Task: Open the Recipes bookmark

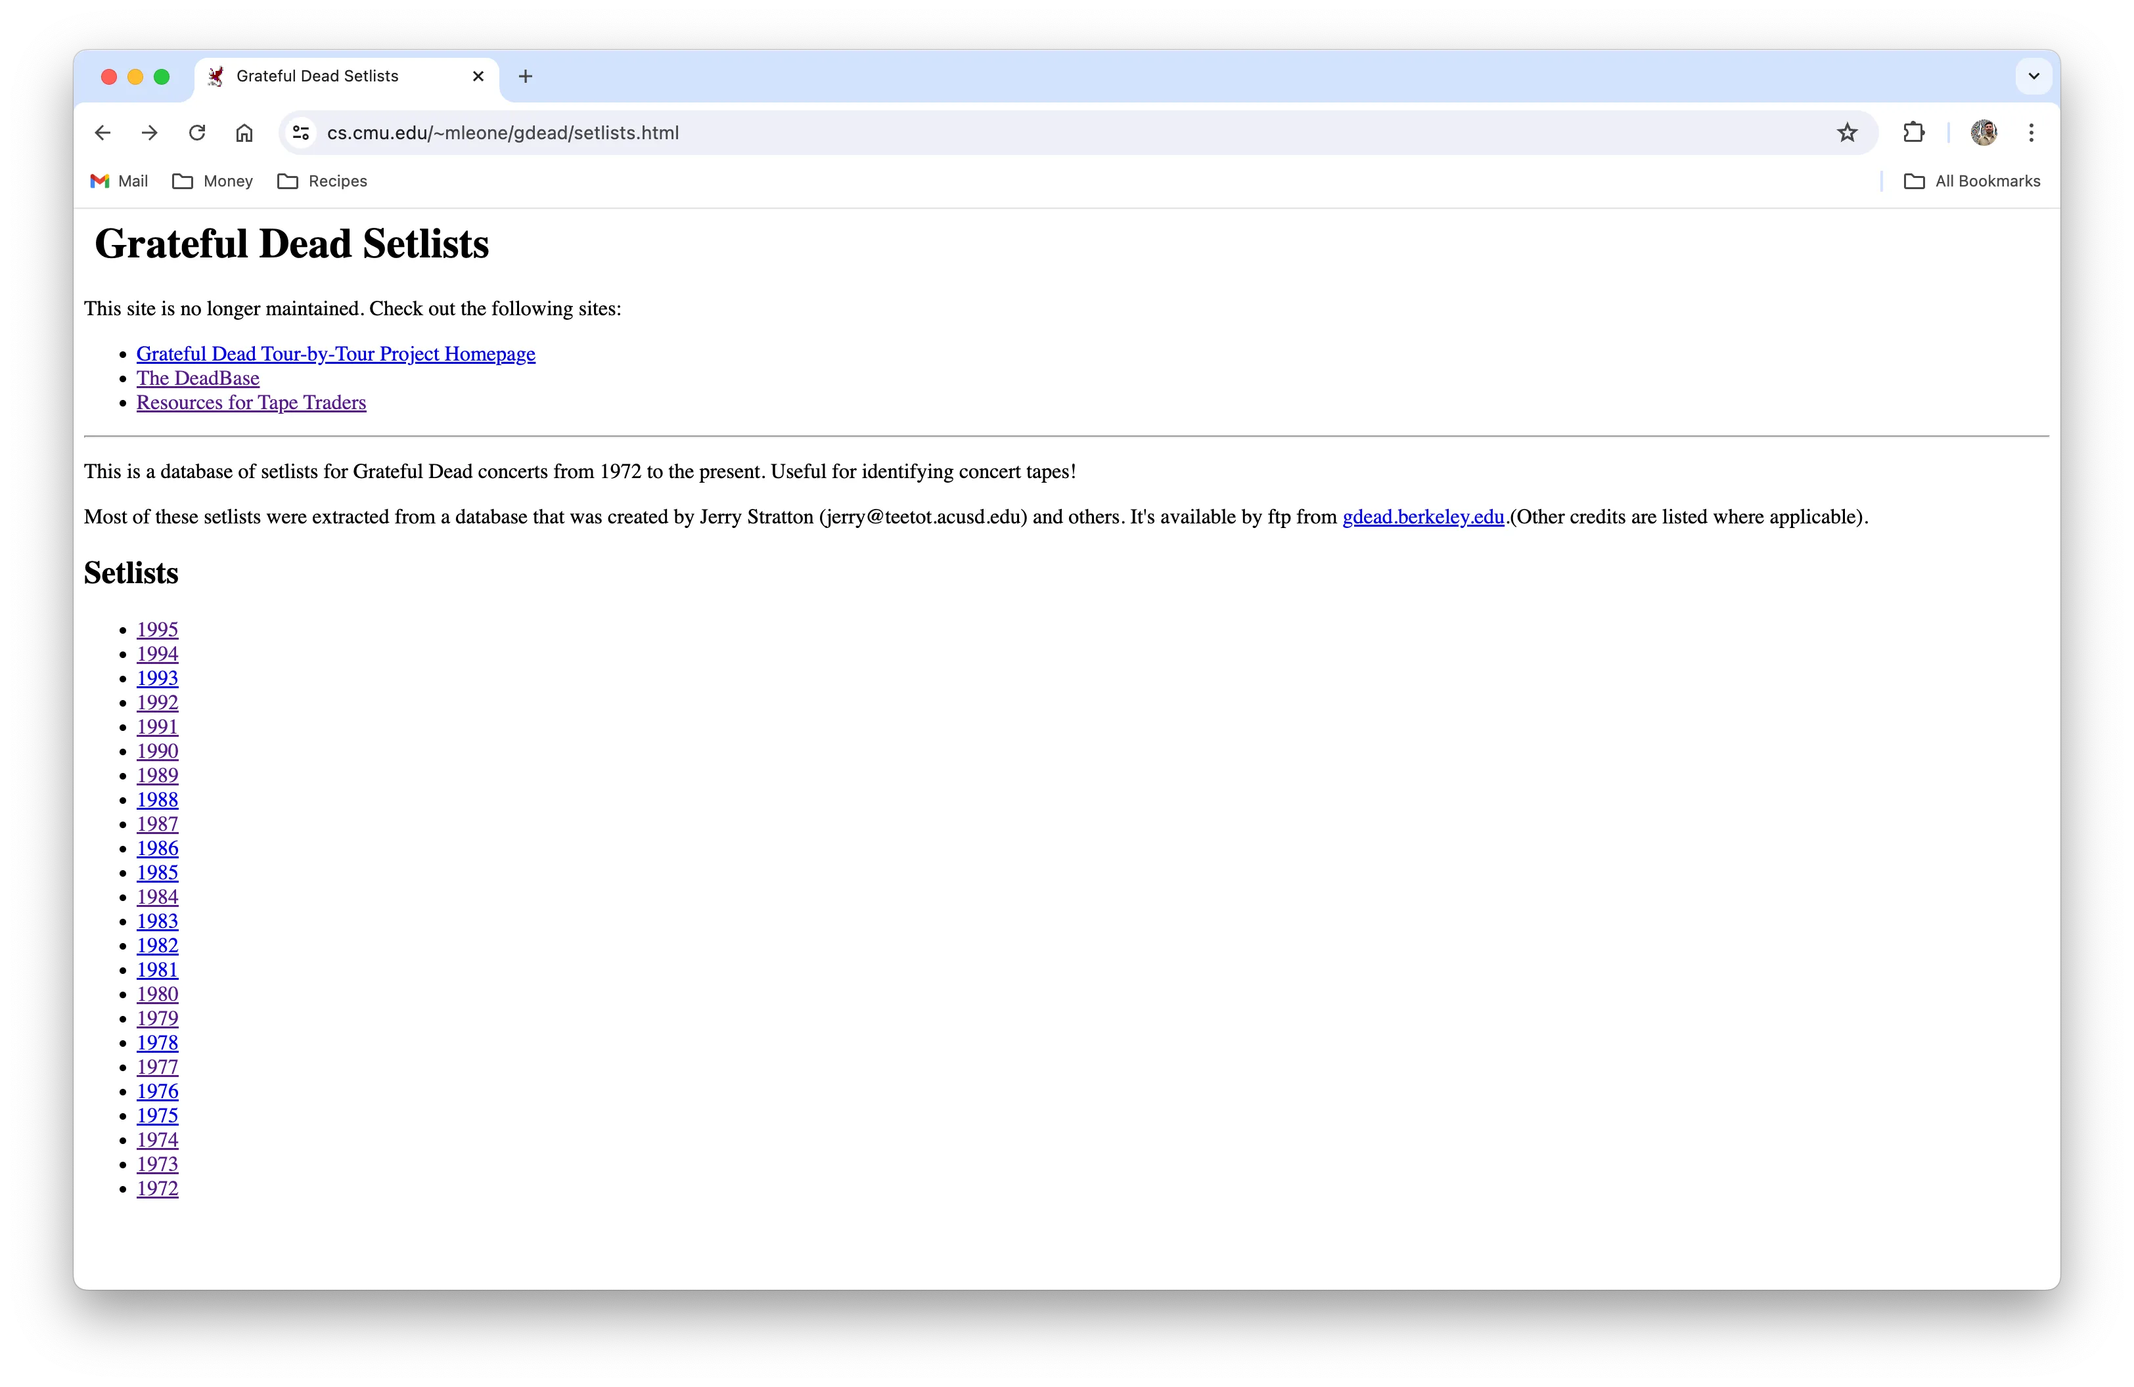Action: click(x=325, y=181)
